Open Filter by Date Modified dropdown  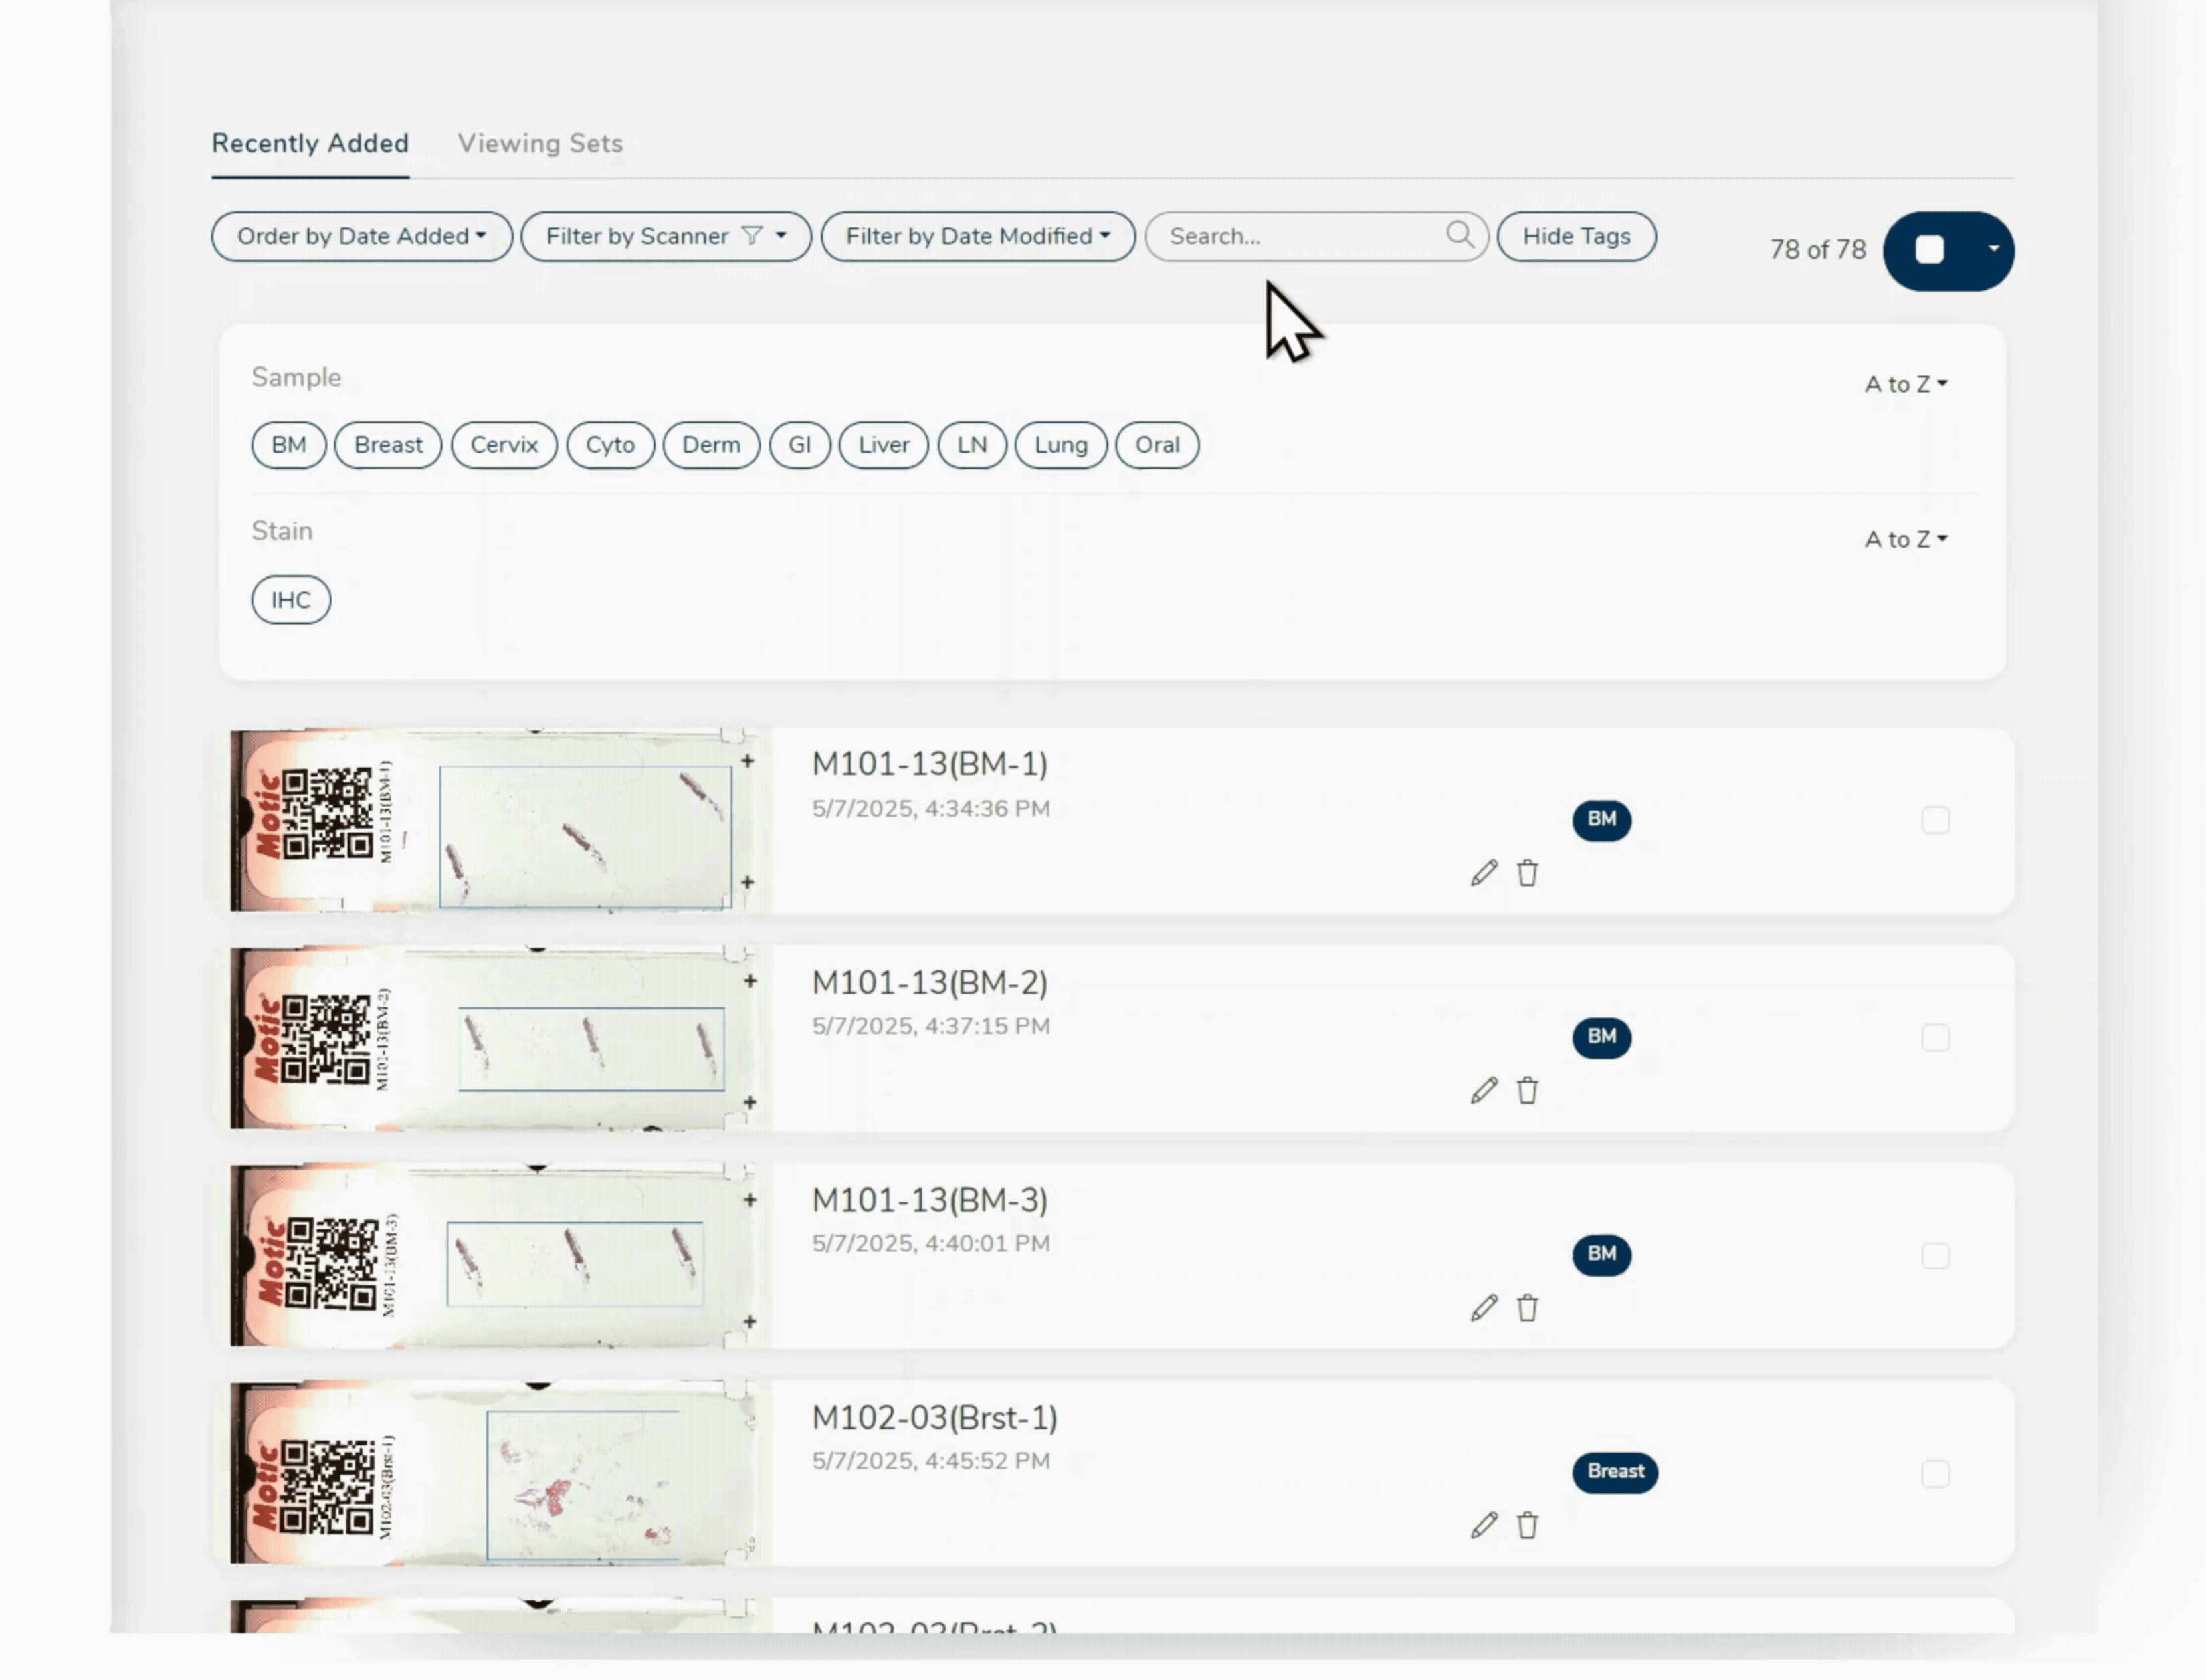click(978, 236)
